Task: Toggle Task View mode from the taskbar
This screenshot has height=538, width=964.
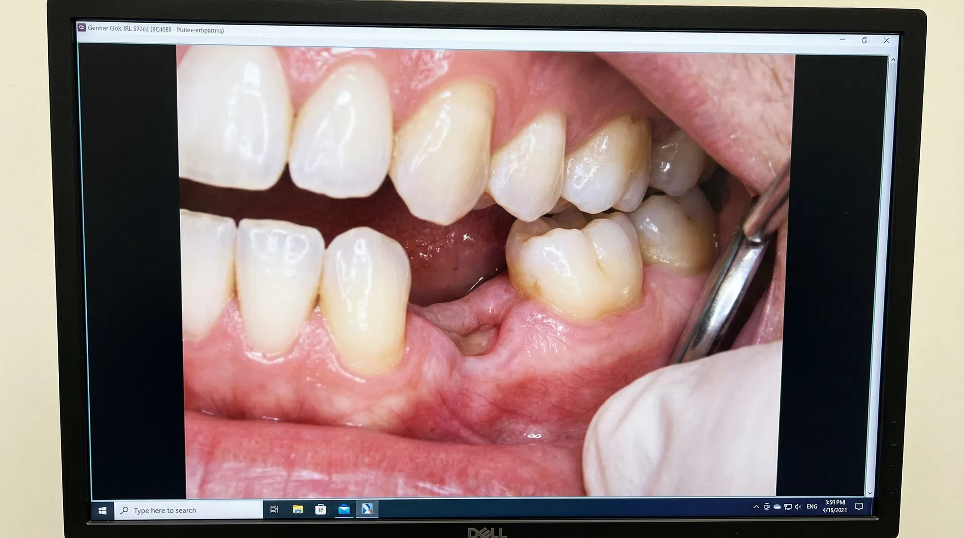Action: 274,510
